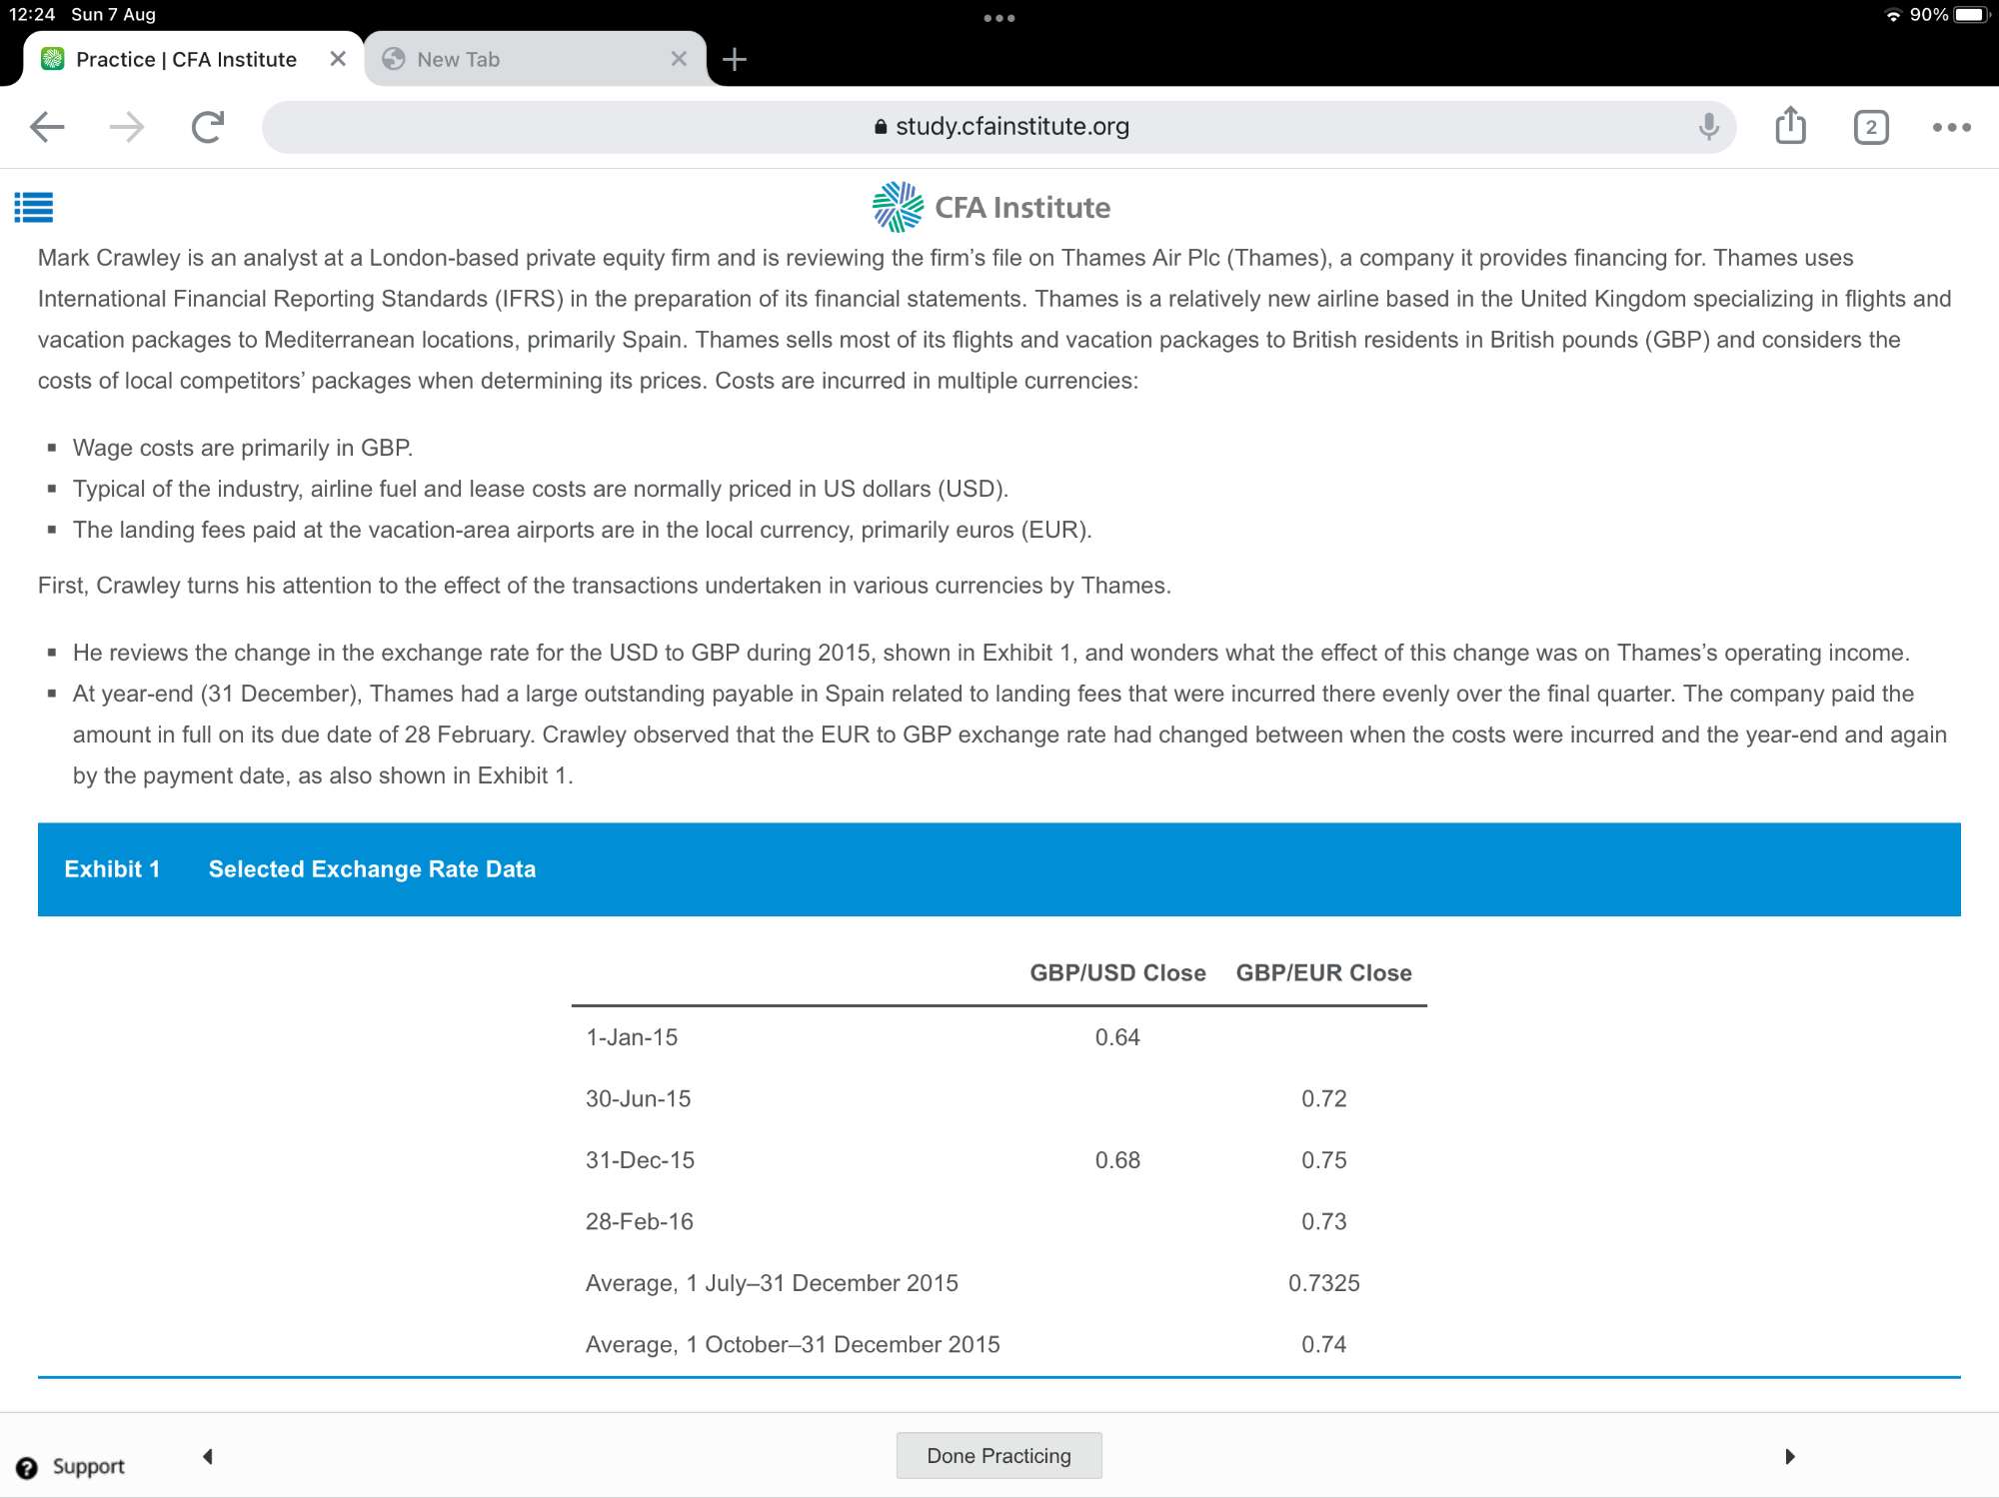Viewport: 1999px width, 1498px height.
Task: Open Support help link
Action: coord(70,1467)
